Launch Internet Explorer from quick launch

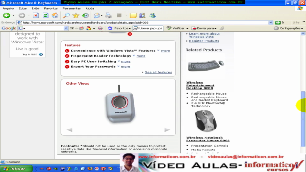tap(76, 169)
